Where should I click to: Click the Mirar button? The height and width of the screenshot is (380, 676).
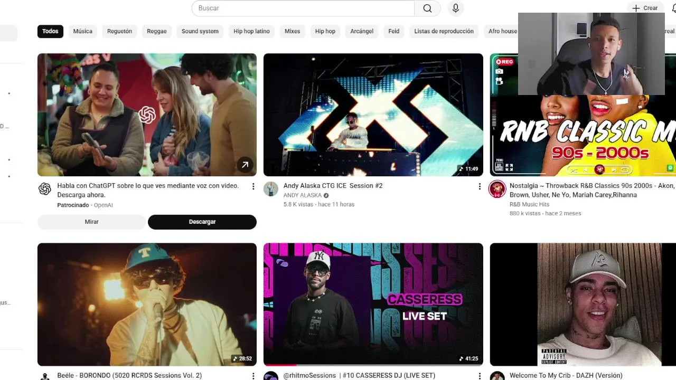pos(91,222)
